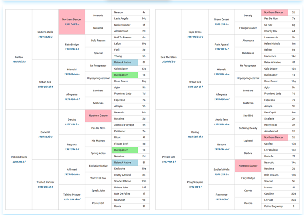Open Galileo's horse profile link

point(19,57)
